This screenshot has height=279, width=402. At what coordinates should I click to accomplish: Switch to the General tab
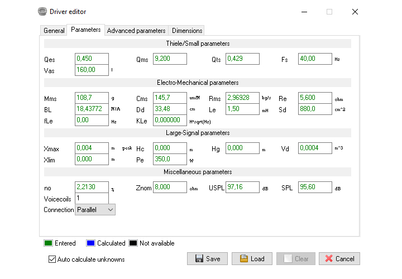point(54,31)
